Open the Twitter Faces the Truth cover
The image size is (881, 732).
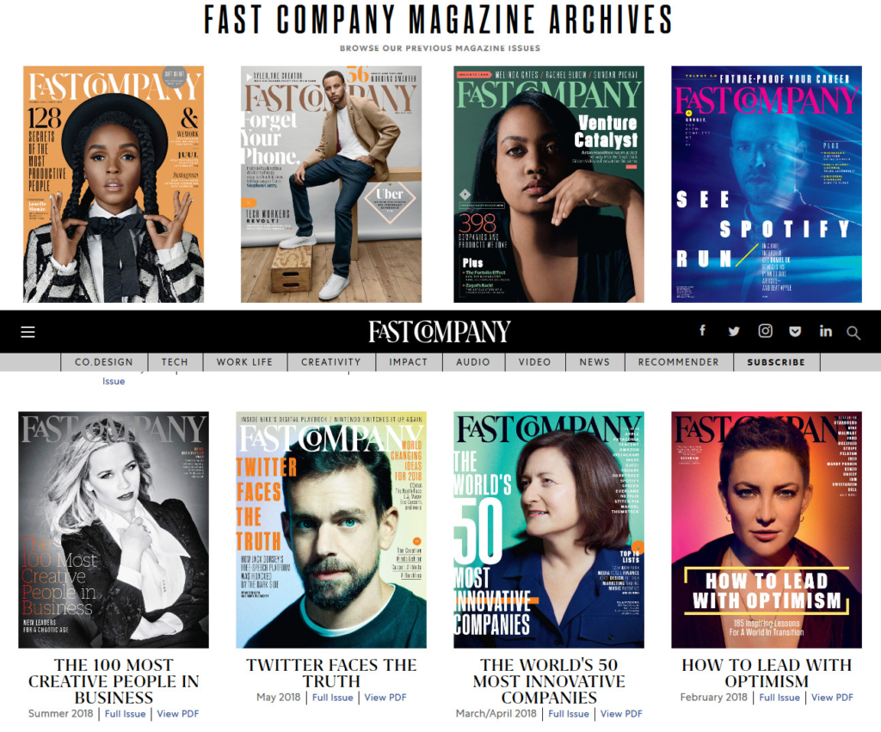pos(331,530)
